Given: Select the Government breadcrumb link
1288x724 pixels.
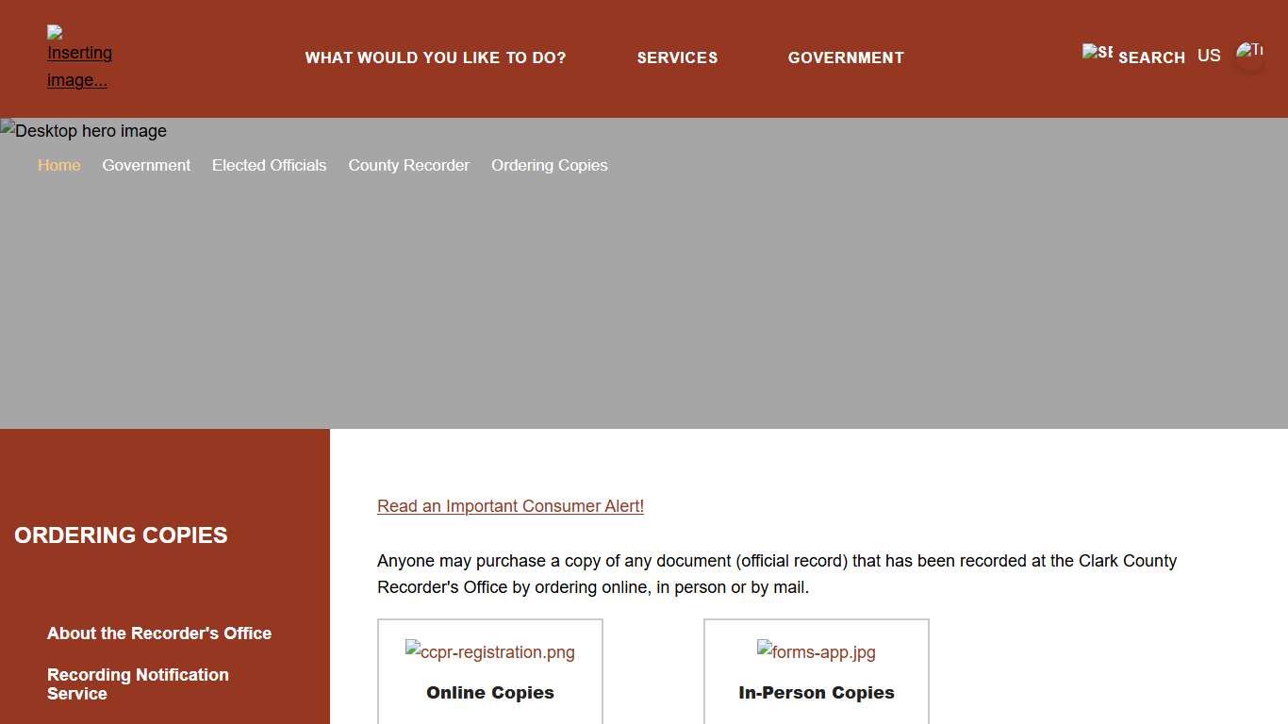Looking at the screenshot, I should click(146, 165).
